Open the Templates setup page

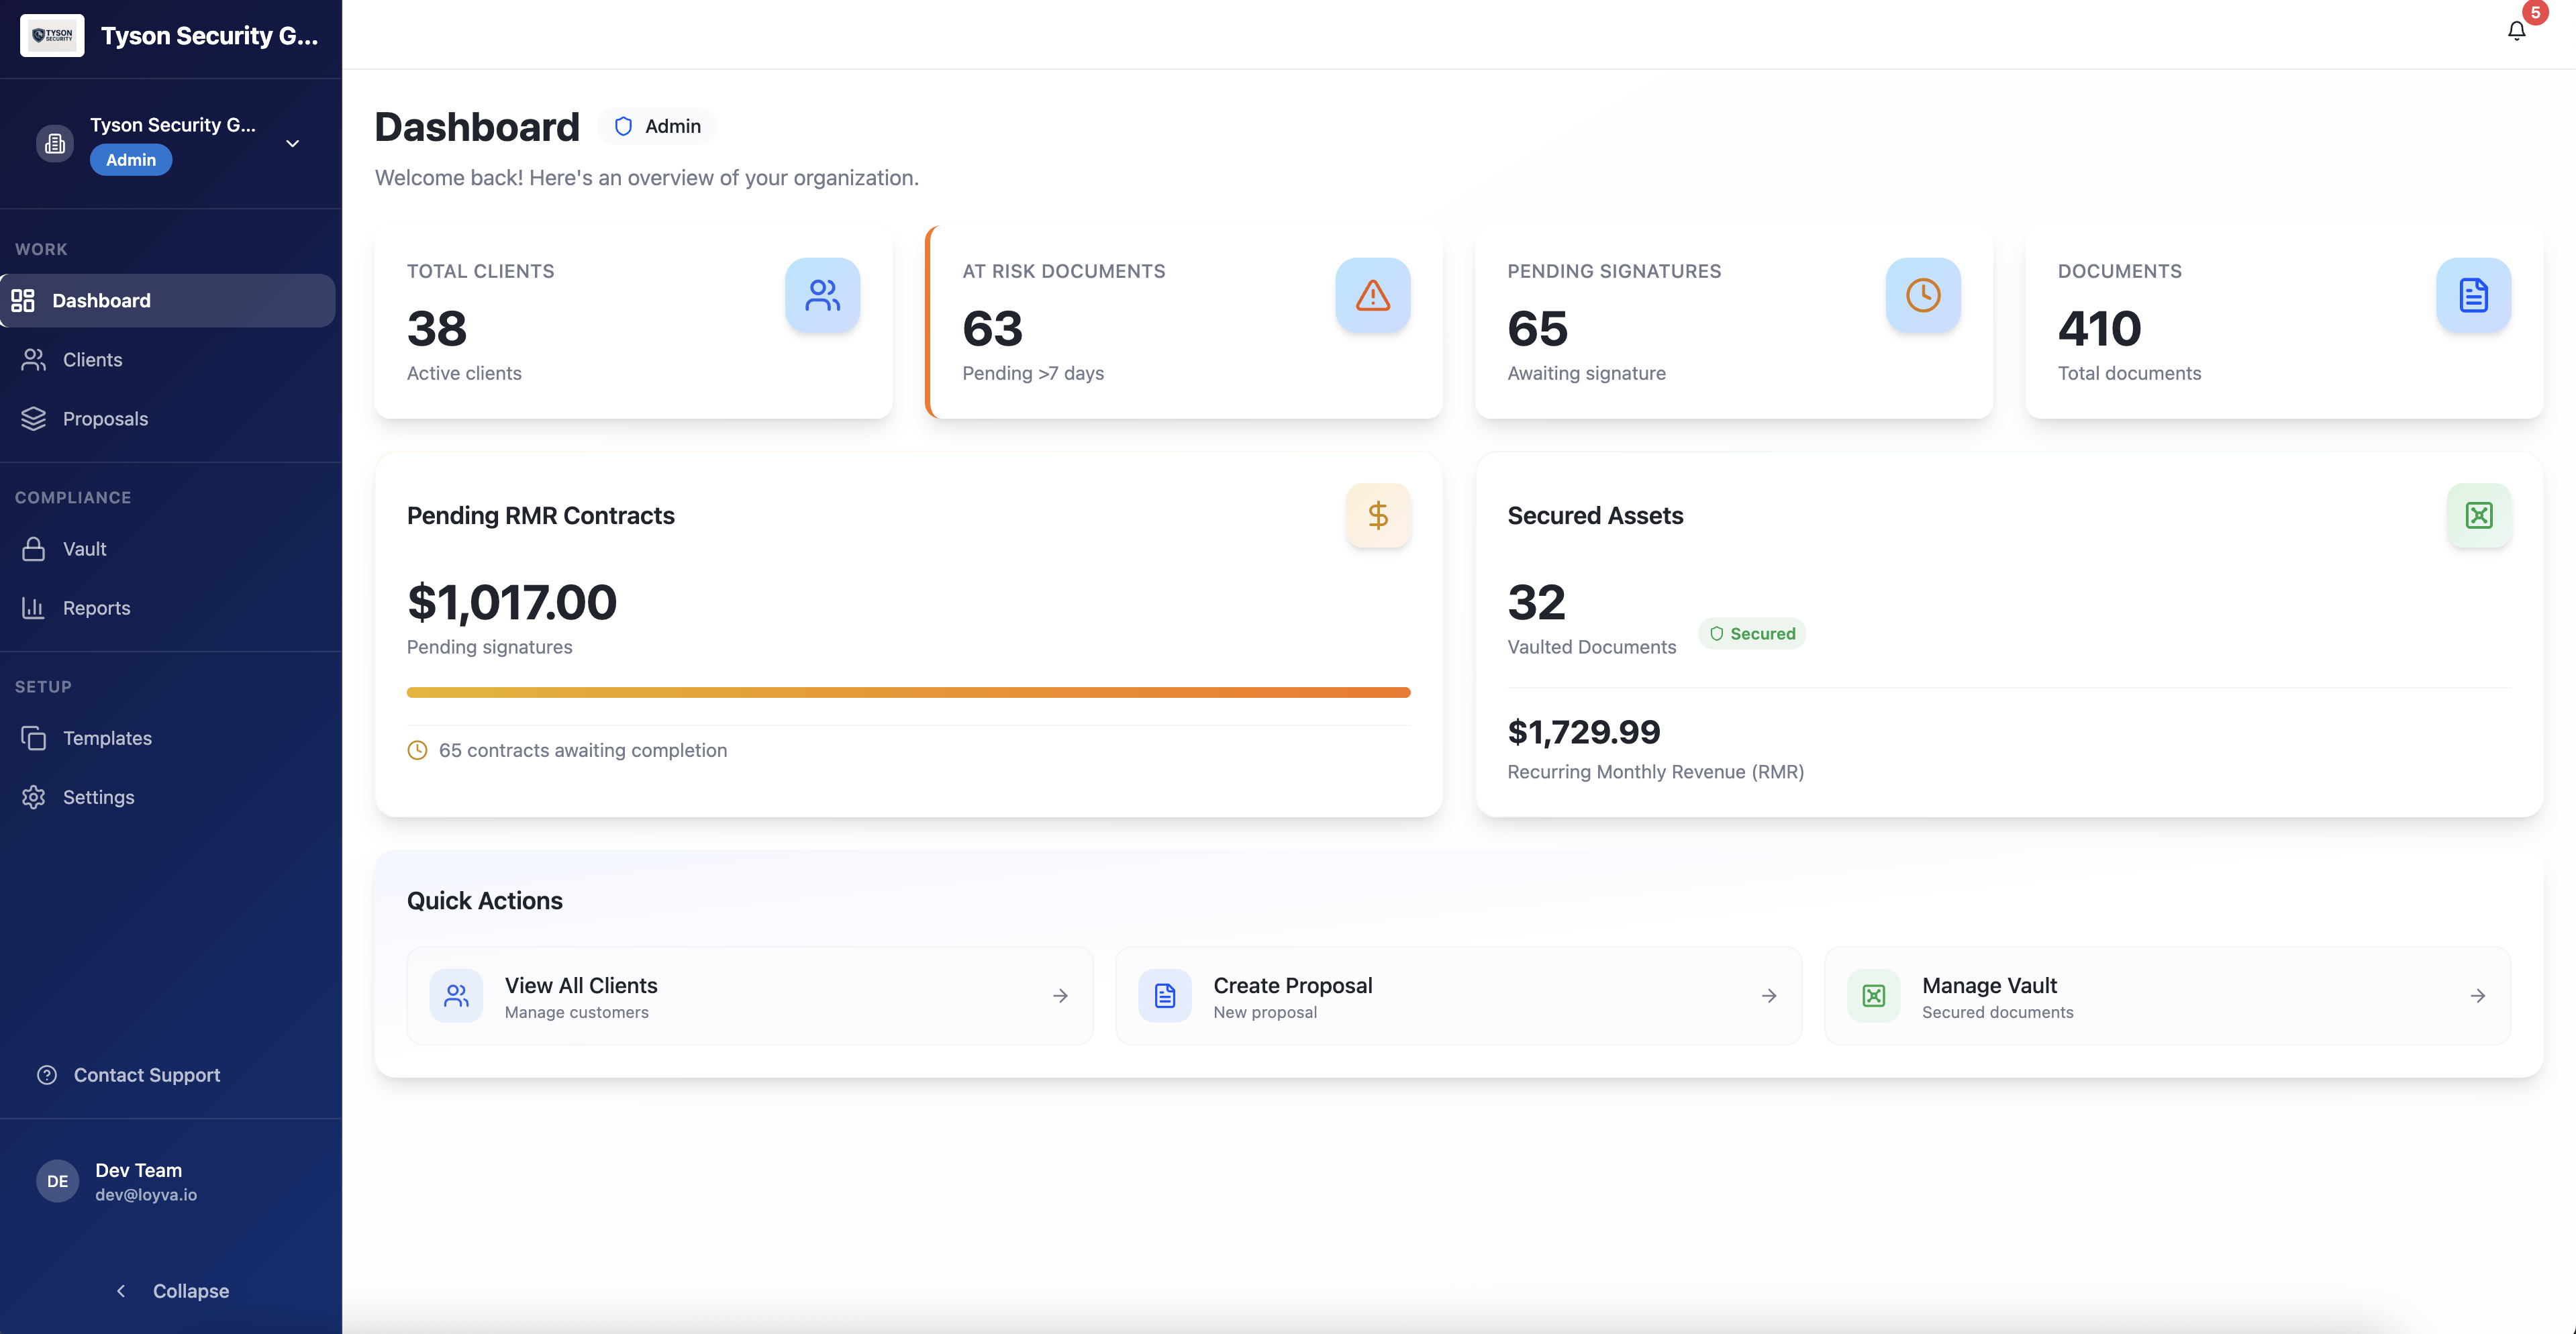[x=107, y=738]
